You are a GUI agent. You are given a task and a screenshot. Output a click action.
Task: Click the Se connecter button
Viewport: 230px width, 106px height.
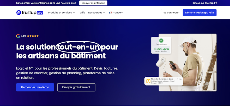point(171,12)
